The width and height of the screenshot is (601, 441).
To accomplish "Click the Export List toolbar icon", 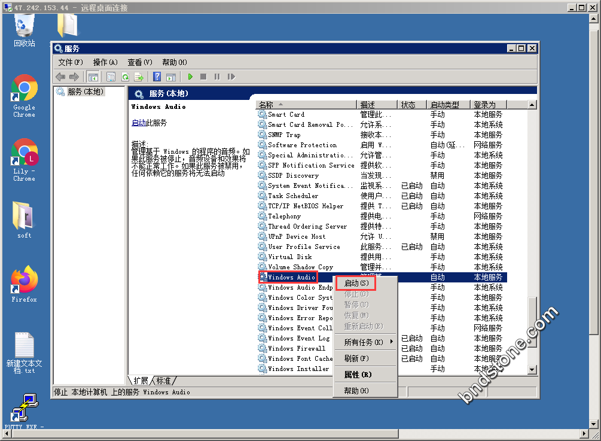I will 139,77.
